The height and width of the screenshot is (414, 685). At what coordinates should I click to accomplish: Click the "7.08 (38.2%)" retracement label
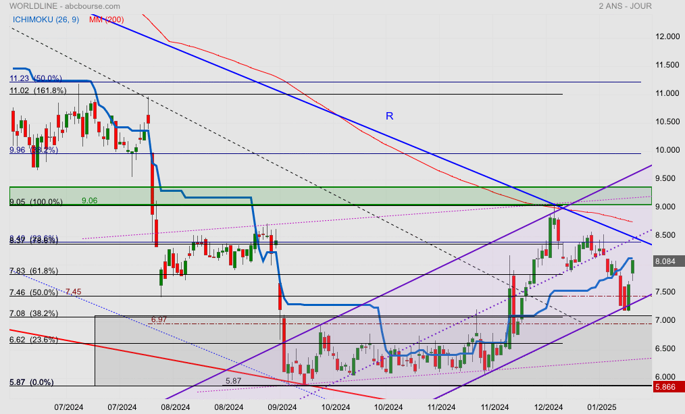34,313
